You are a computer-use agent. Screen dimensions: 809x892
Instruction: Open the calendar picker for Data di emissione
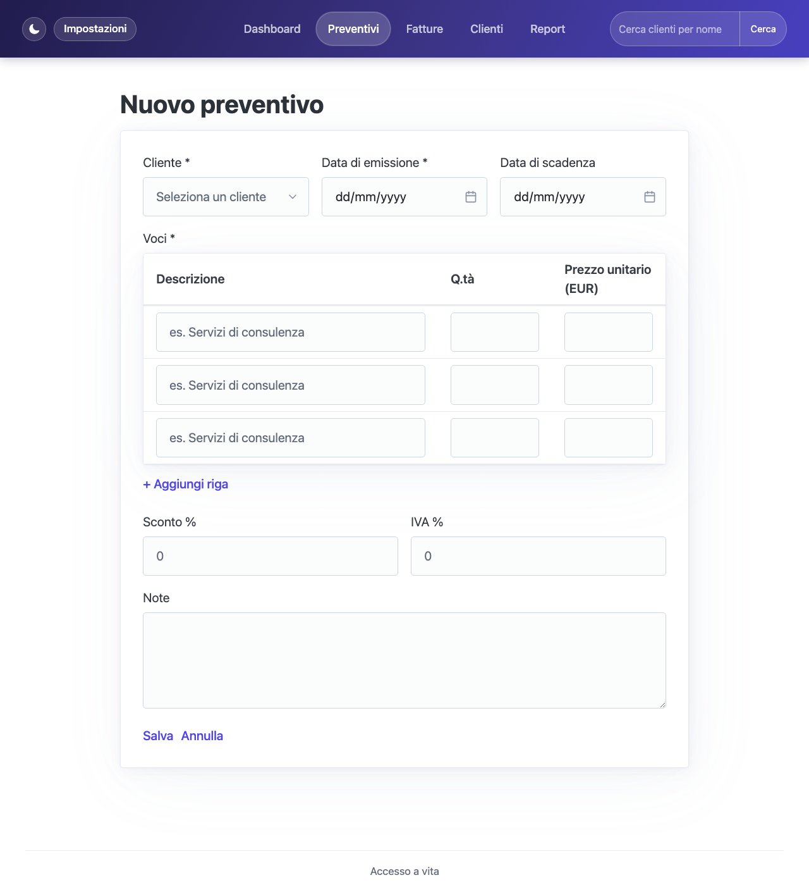pyautogui.click(x=471, y=197)
